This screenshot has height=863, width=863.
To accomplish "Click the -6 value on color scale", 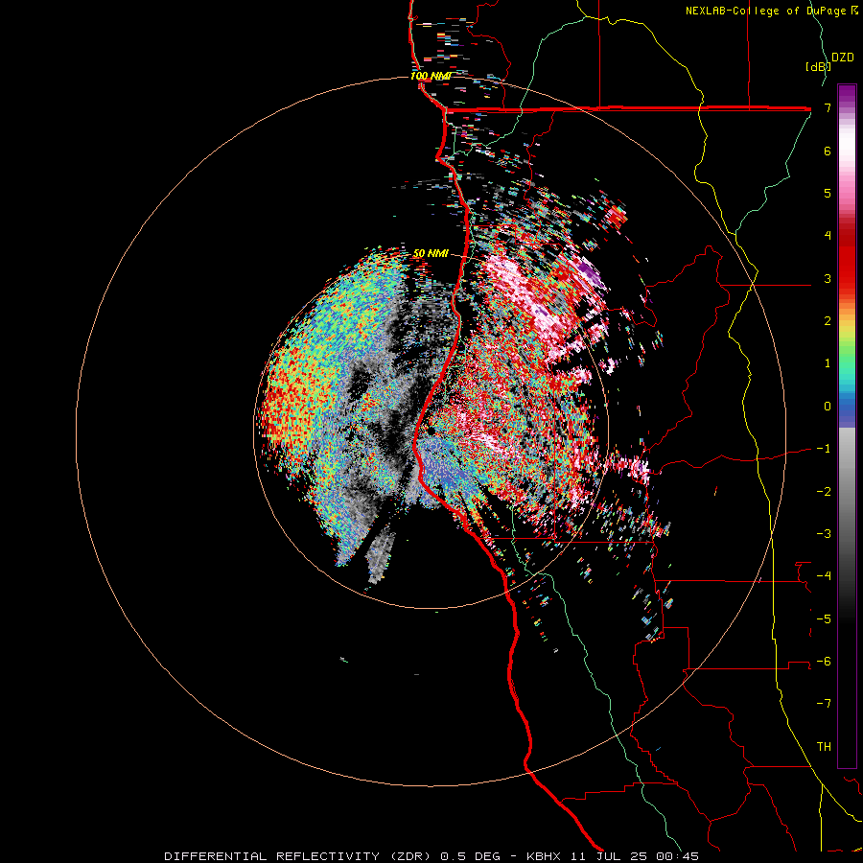I will tap(824, 662).
